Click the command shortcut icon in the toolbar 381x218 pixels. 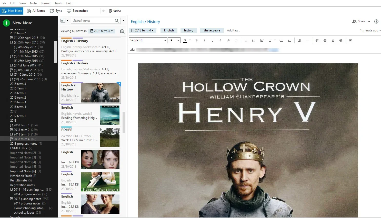coord(350,40)
